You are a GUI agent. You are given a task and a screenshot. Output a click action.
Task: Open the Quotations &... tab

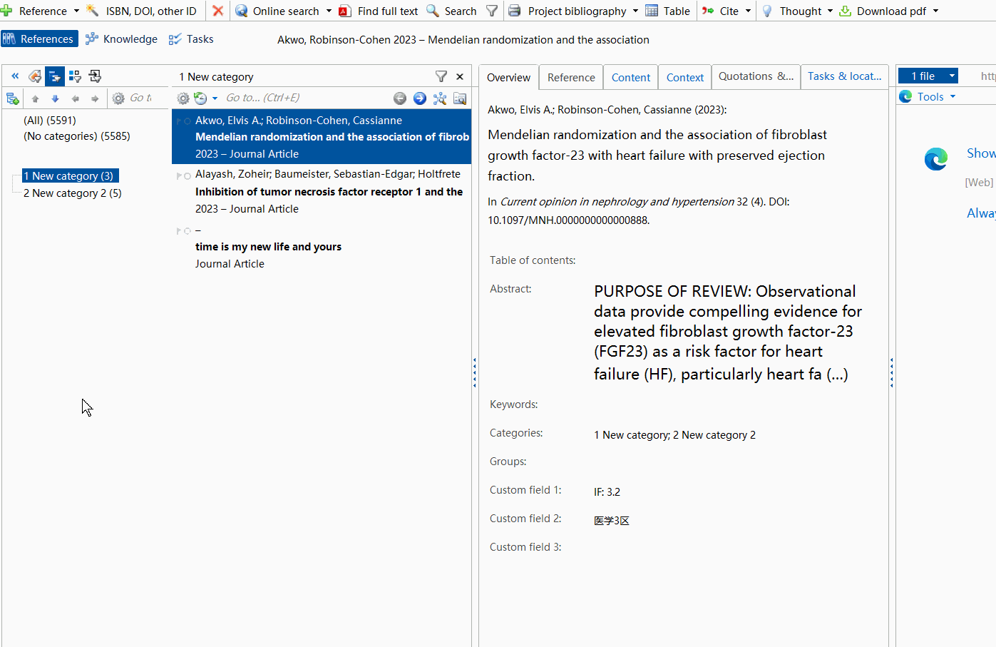(756, 76)
